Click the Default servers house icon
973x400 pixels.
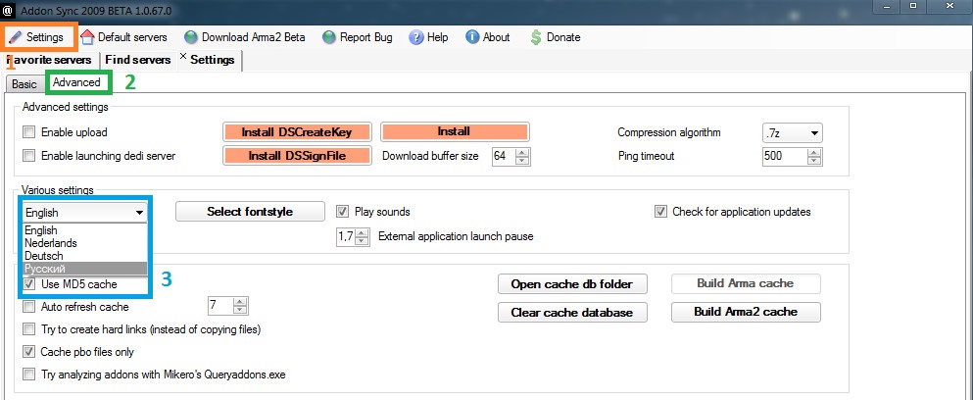(87, 37)
